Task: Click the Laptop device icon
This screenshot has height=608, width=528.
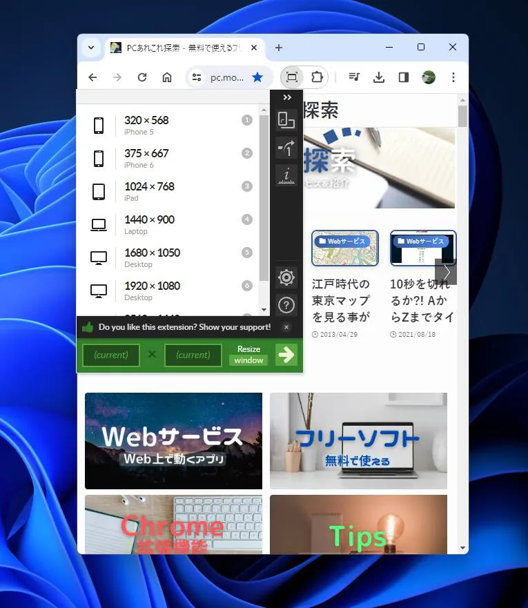Action: [99, 225]
